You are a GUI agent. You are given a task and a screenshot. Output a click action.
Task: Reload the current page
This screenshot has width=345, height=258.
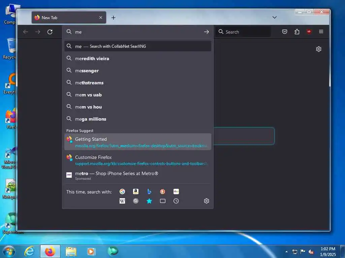(x=50, y=32)
